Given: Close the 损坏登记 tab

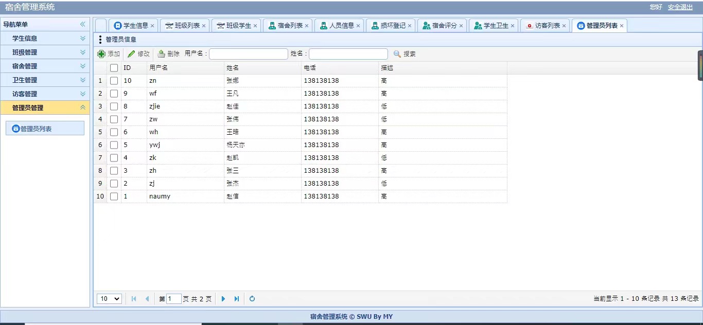Looking at the screenshot, I should click(410, 26).
